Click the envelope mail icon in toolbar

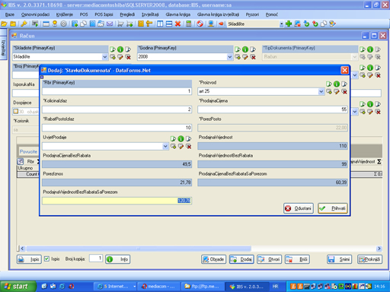[x=110, y=24]
